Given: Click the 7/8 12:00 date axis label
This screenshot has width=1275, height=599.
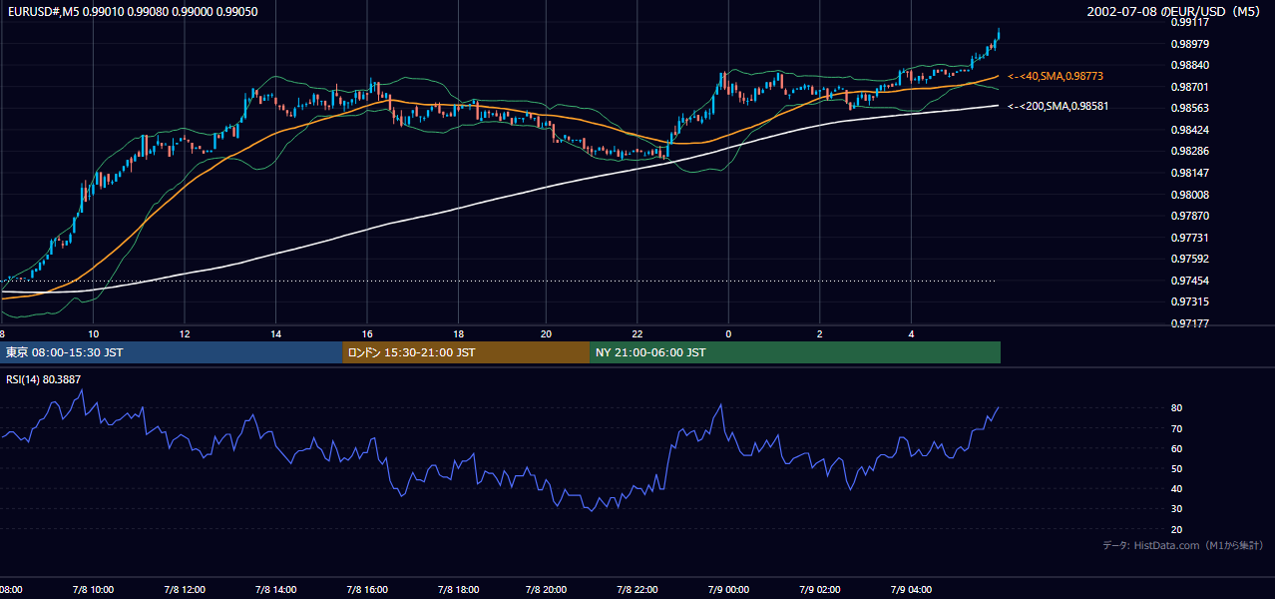Looking at the screenshot, I should (184, 590).
